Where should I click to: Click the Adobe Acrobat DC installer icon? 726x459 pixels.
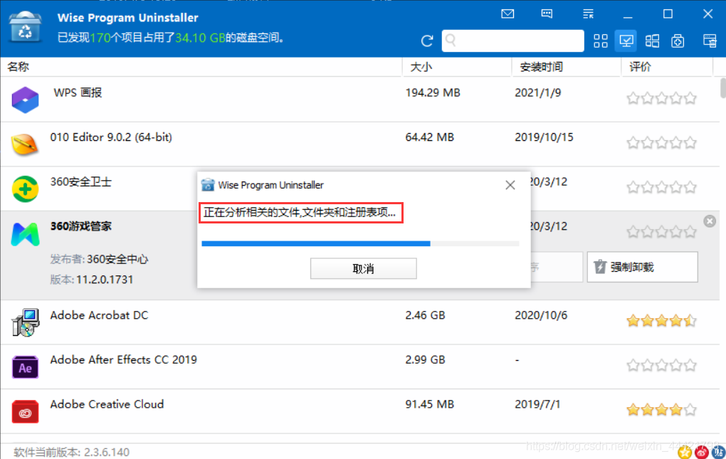[x=25, y=322]
